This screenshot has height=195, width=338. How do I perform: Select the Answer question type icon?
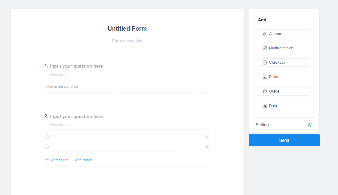pos(265,33)
